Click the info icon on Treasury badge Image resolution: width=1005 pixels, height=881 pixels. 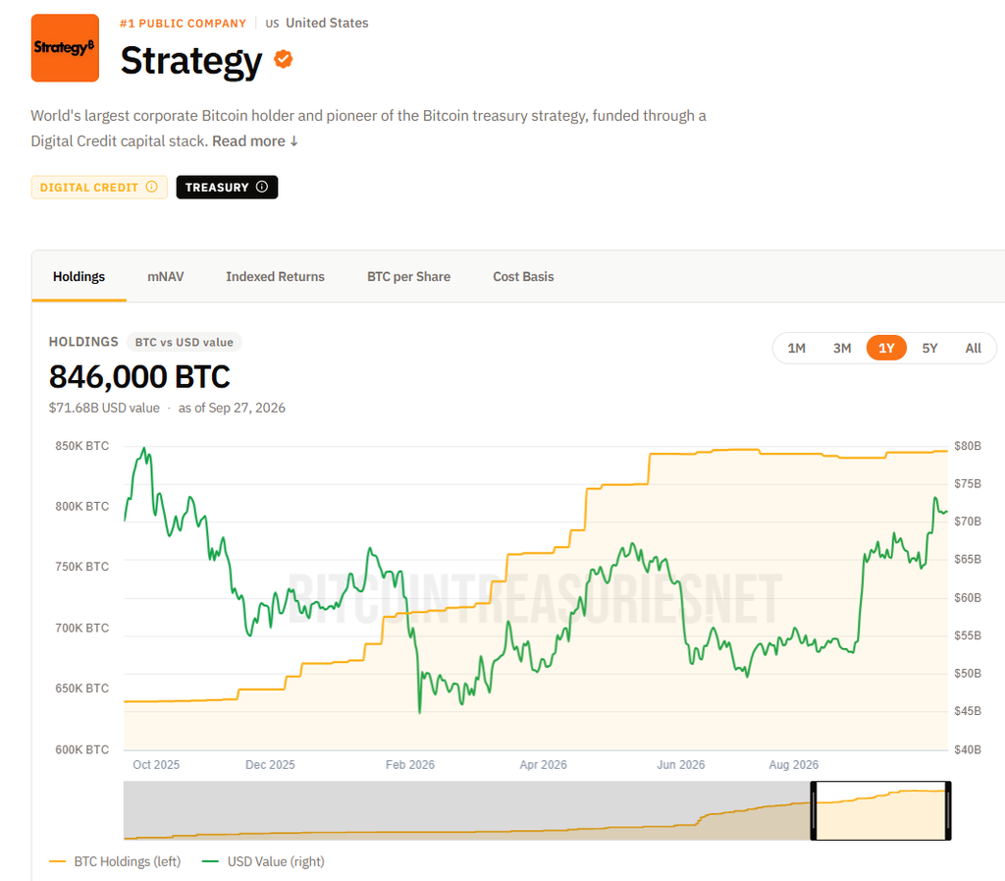pyautogui.click(x=261, y=187)
